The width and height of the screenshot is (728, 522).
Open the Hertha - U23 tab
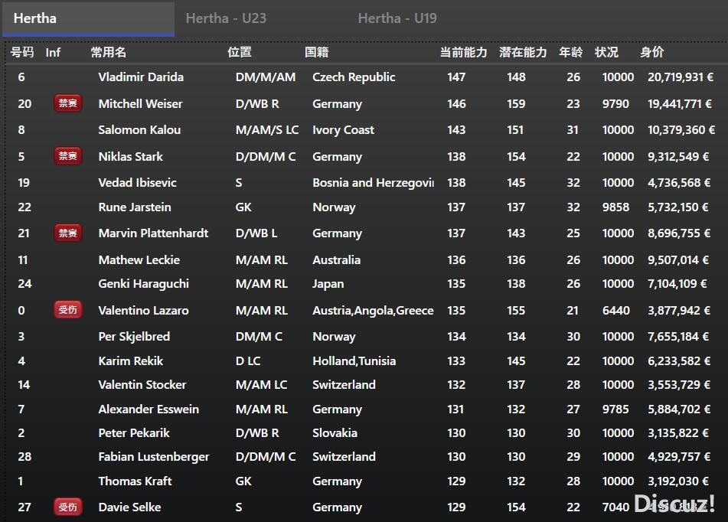click(x=226, y=18)
